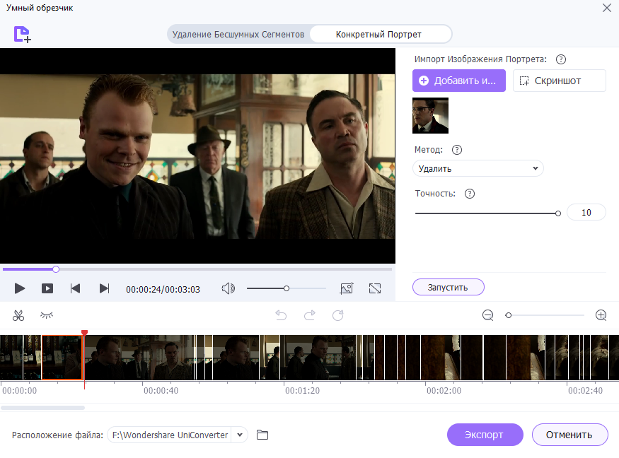Toggle the hide segment eye icon
The height and width of the screenshot is (458, 619).
(47, 315)
